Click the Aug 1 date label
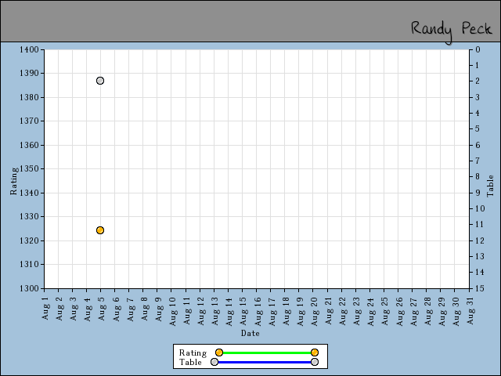Screen dimensions: 501x376 [45, 308]
